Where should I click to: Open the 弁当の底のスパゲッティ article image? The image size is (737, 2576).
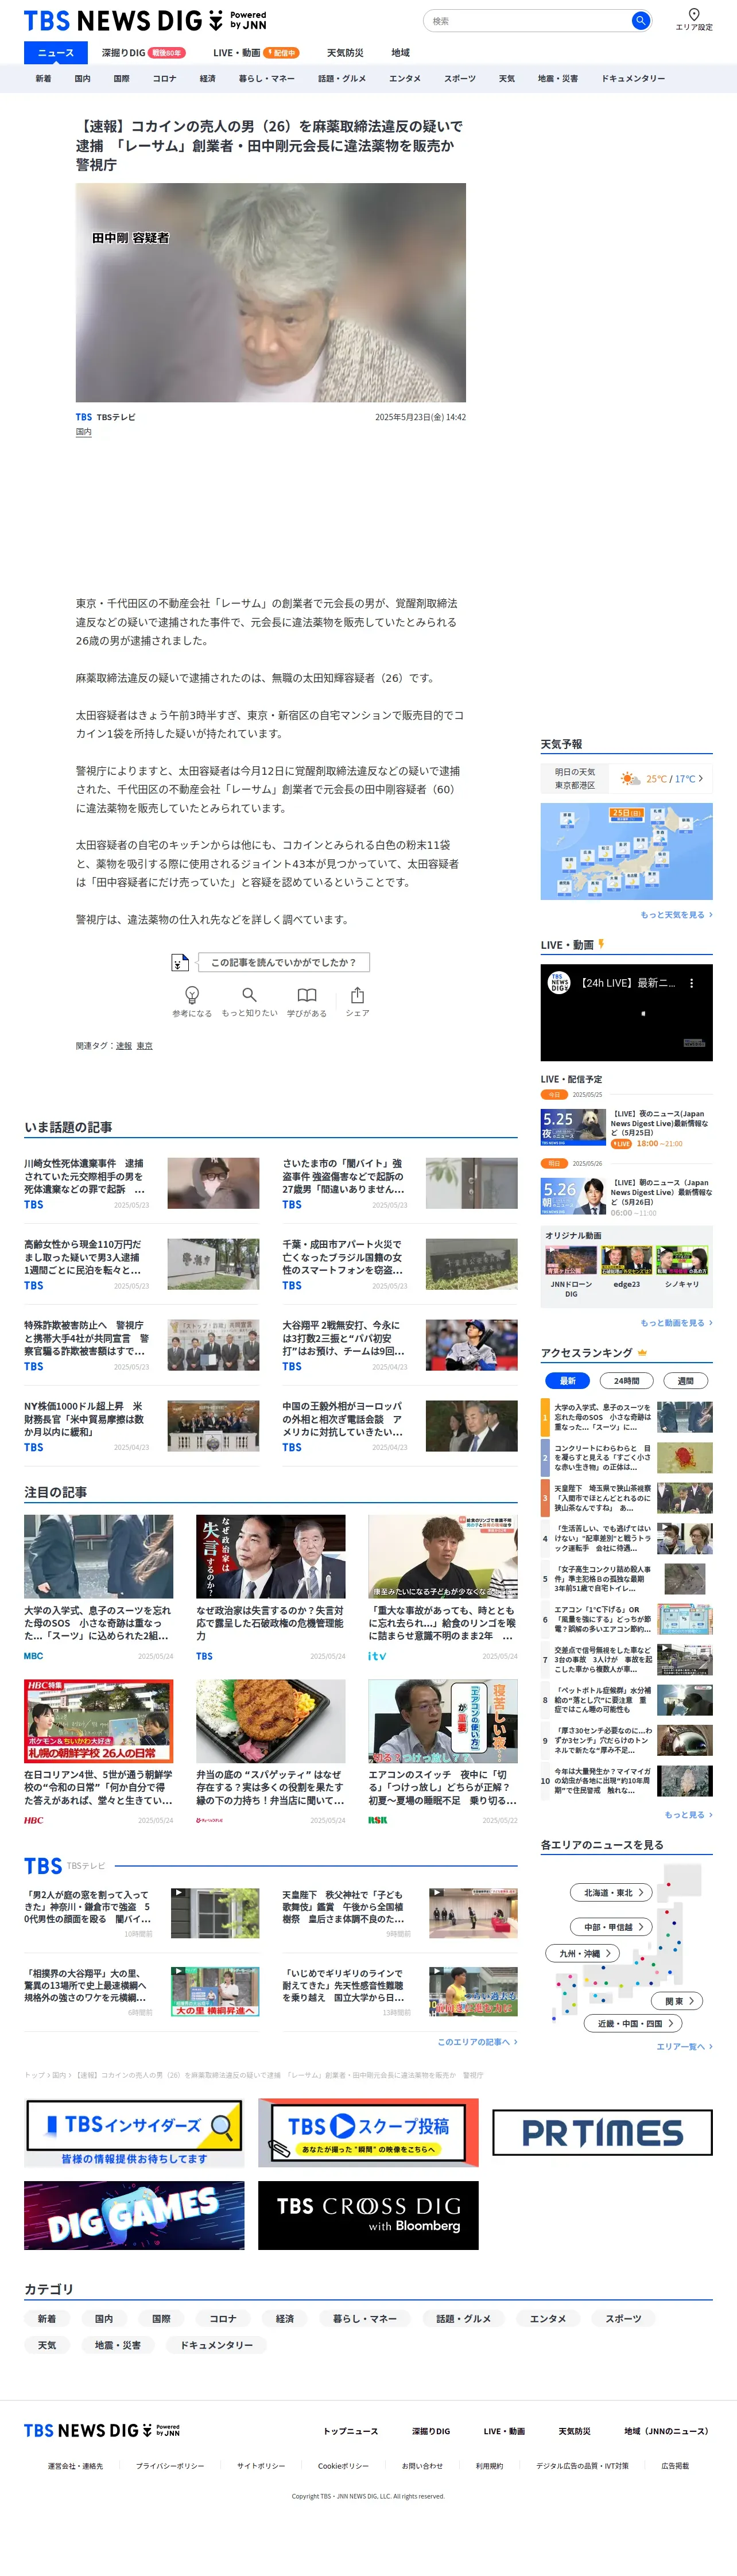pos(271,1721)
